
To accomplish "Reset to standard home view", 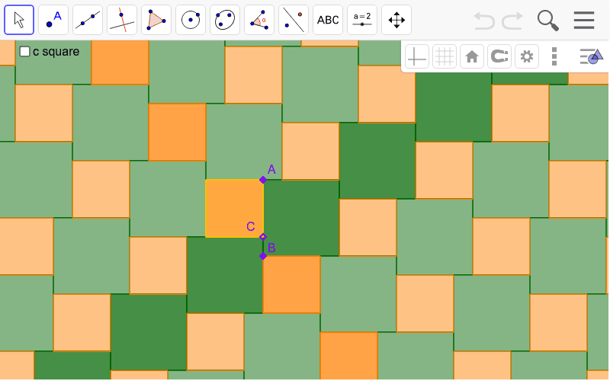I will pyautogui.click(x=472, y=56).
